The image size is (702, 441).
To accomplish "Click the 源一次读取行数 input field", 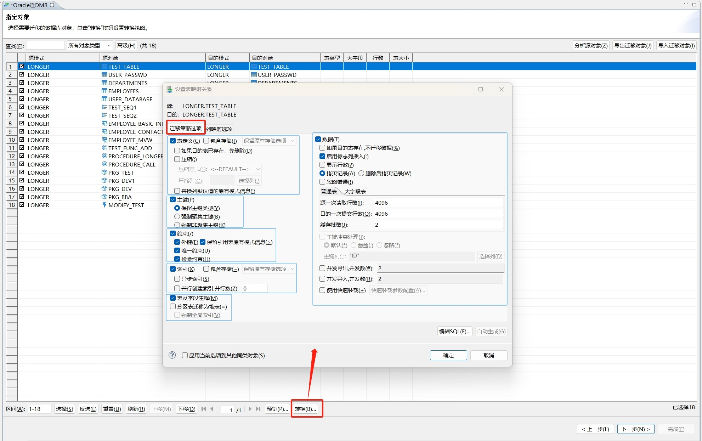I will (x=438, y=203).
